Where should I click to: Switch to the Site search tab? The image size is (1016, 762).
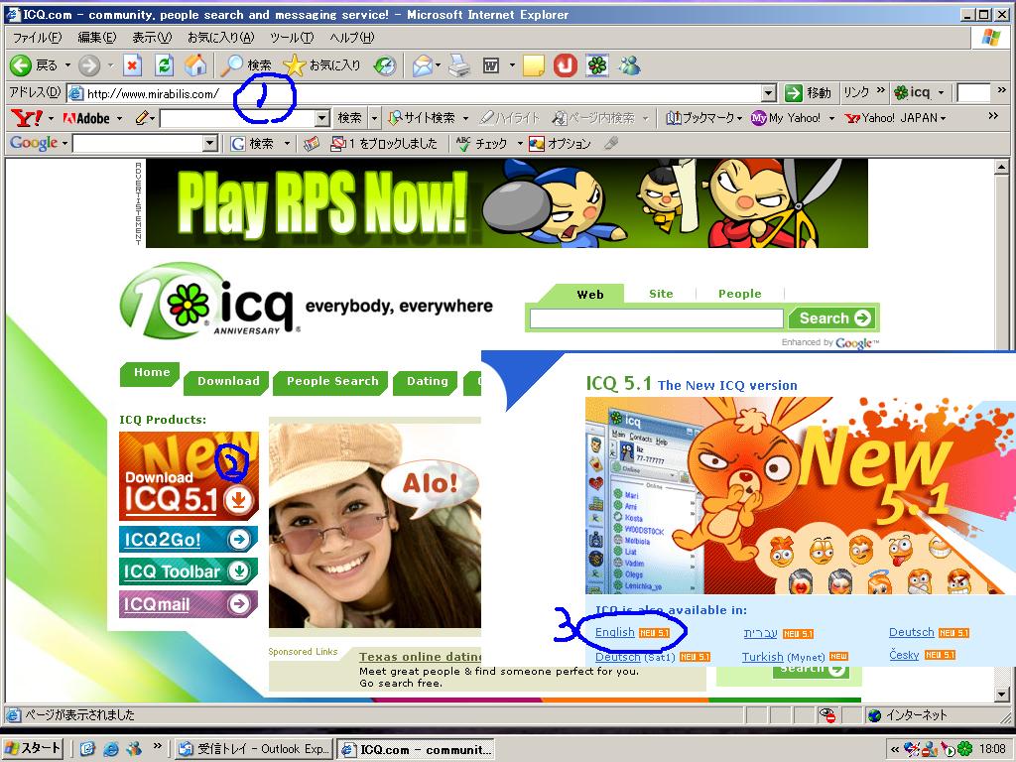661,294
